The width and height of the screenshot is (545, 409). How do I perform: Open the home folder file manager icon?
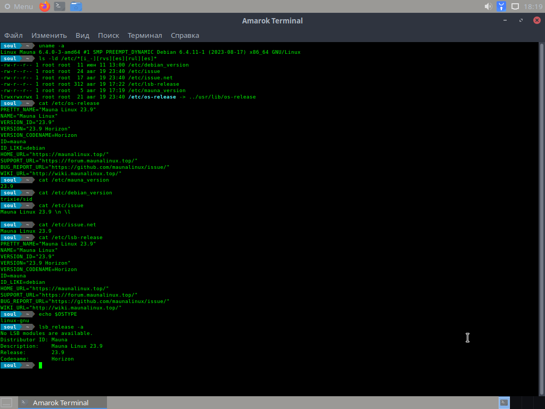point(76,6)
